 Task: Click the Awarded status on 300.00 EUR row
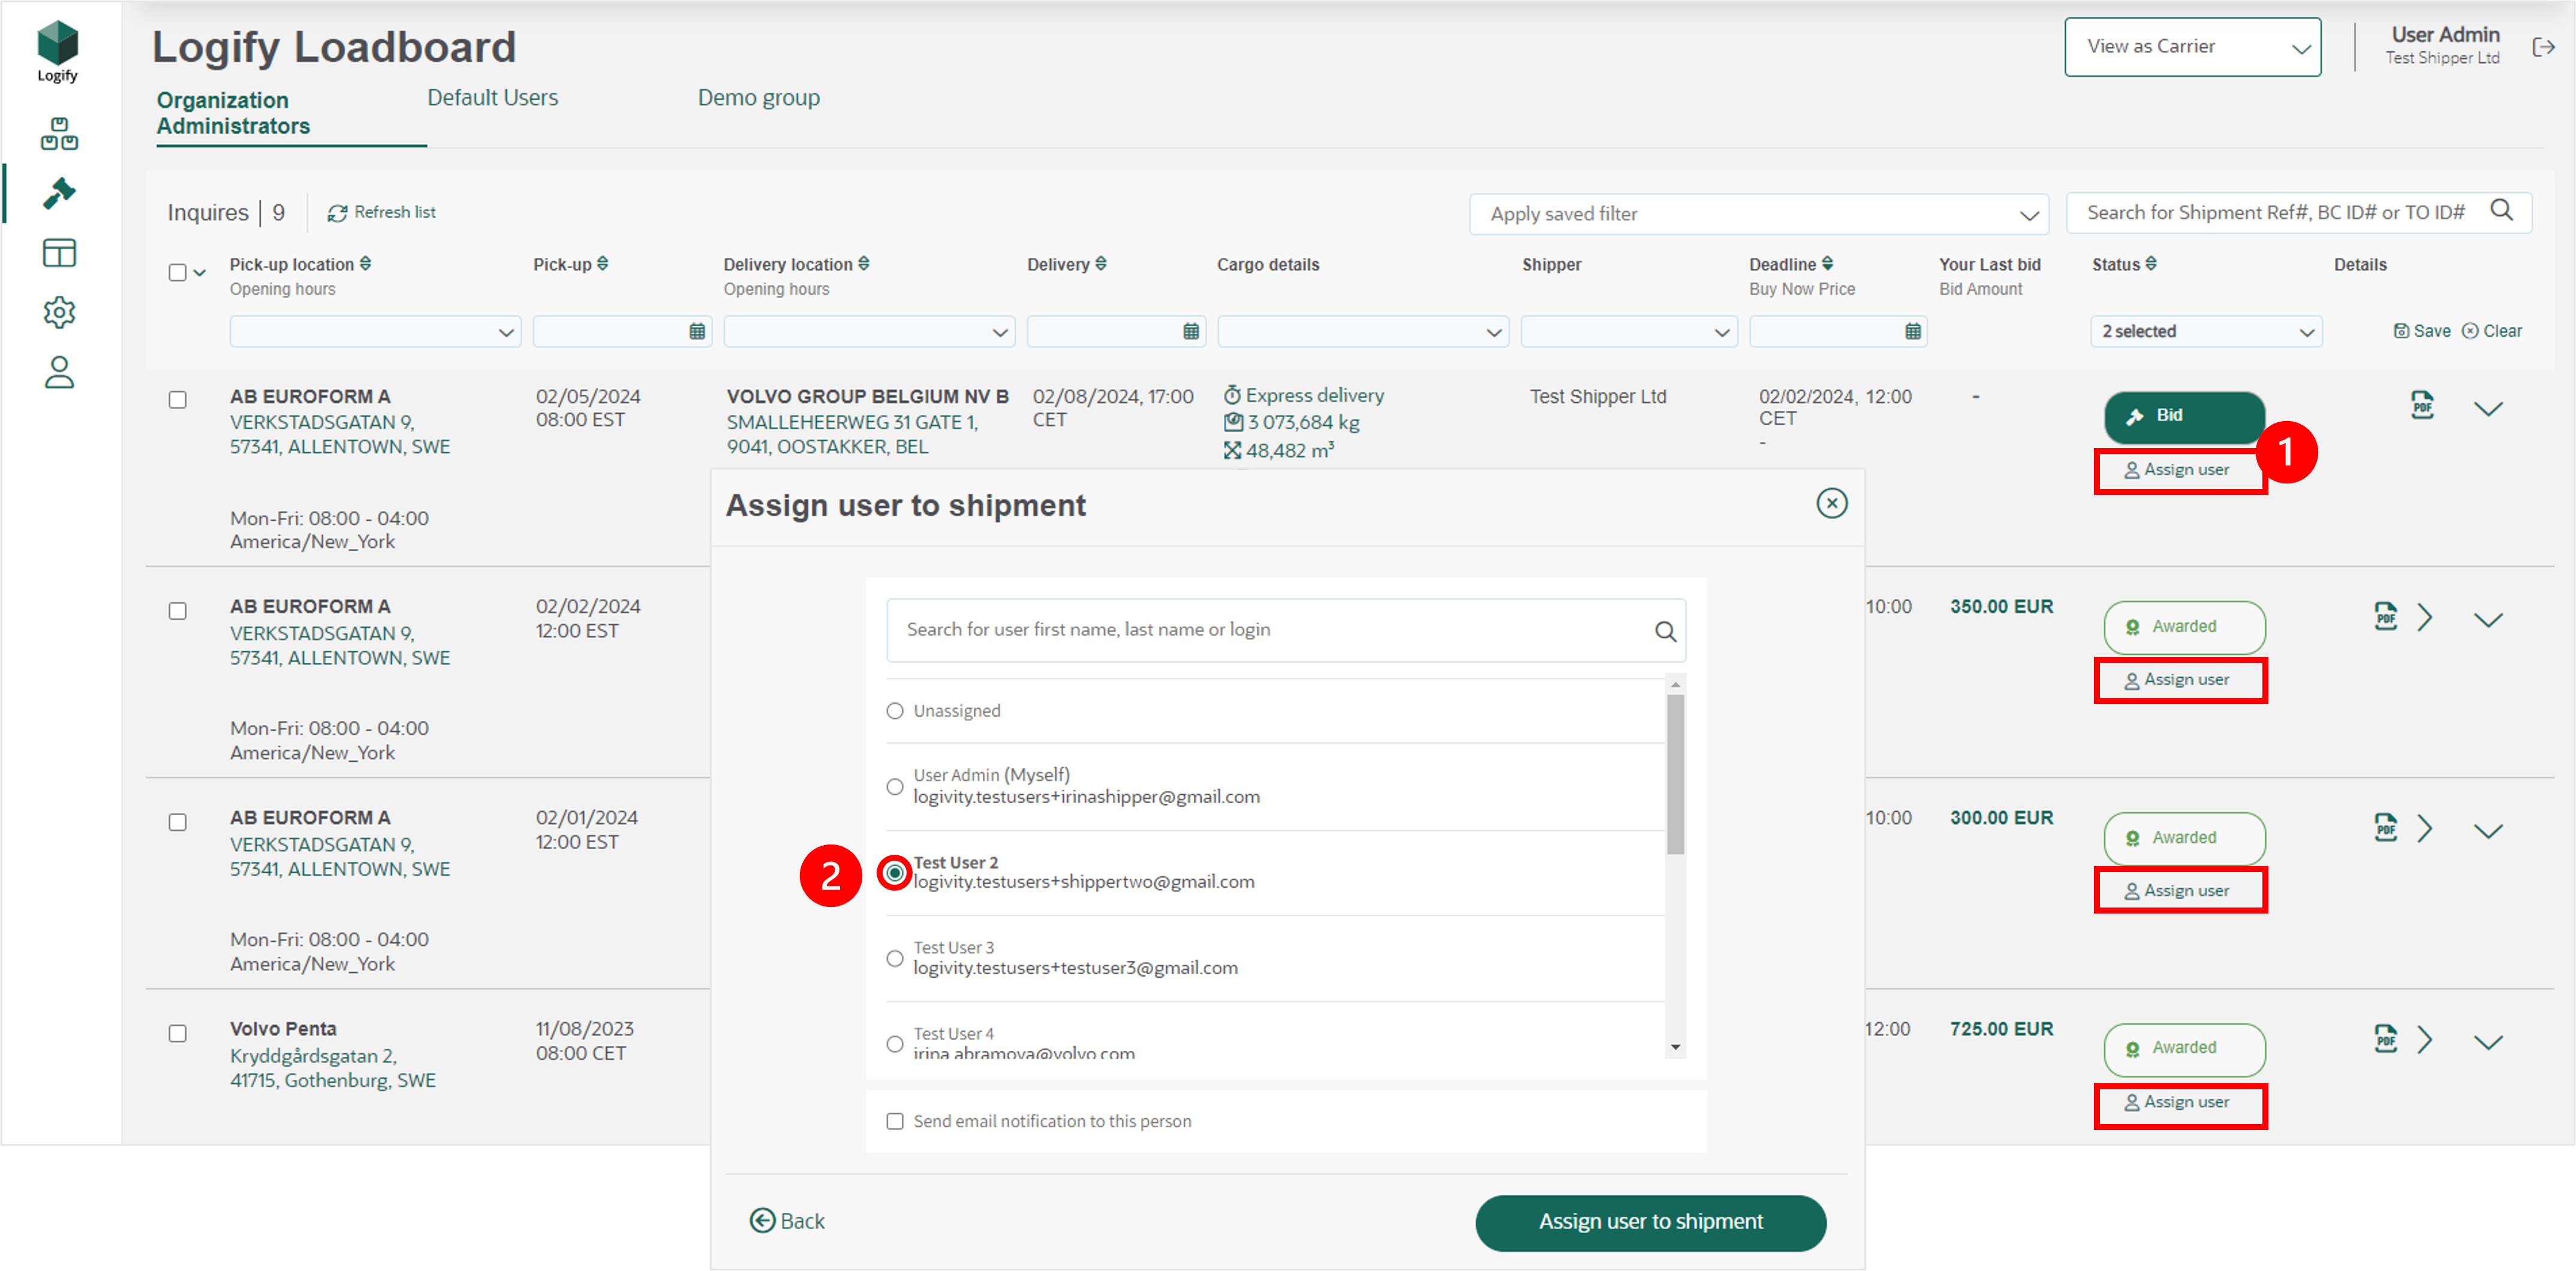coord(2184,838)
